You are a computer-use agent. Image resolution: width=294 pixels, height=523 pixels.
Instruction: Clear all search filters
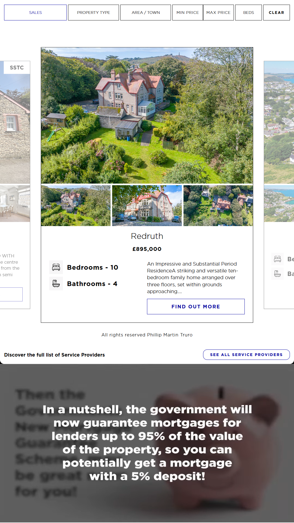tap(276, 13)
